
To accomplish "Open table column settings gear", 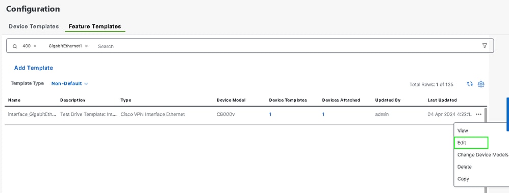I will click(481, 84).
